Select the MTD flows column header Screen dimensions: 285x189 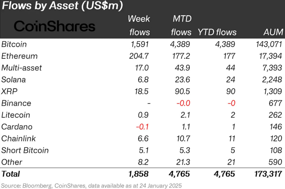point(181,25)
